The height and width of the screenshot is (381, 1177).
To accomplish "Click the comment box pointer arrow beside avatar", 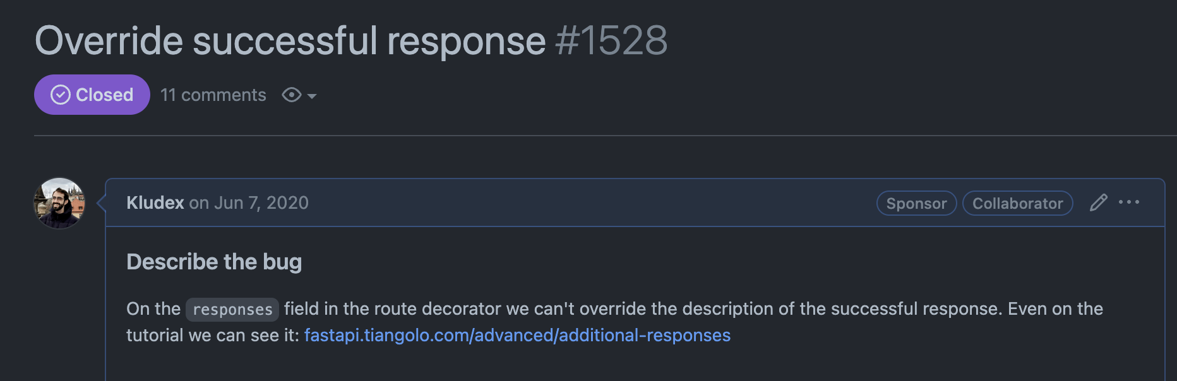I will coord(101,203).
